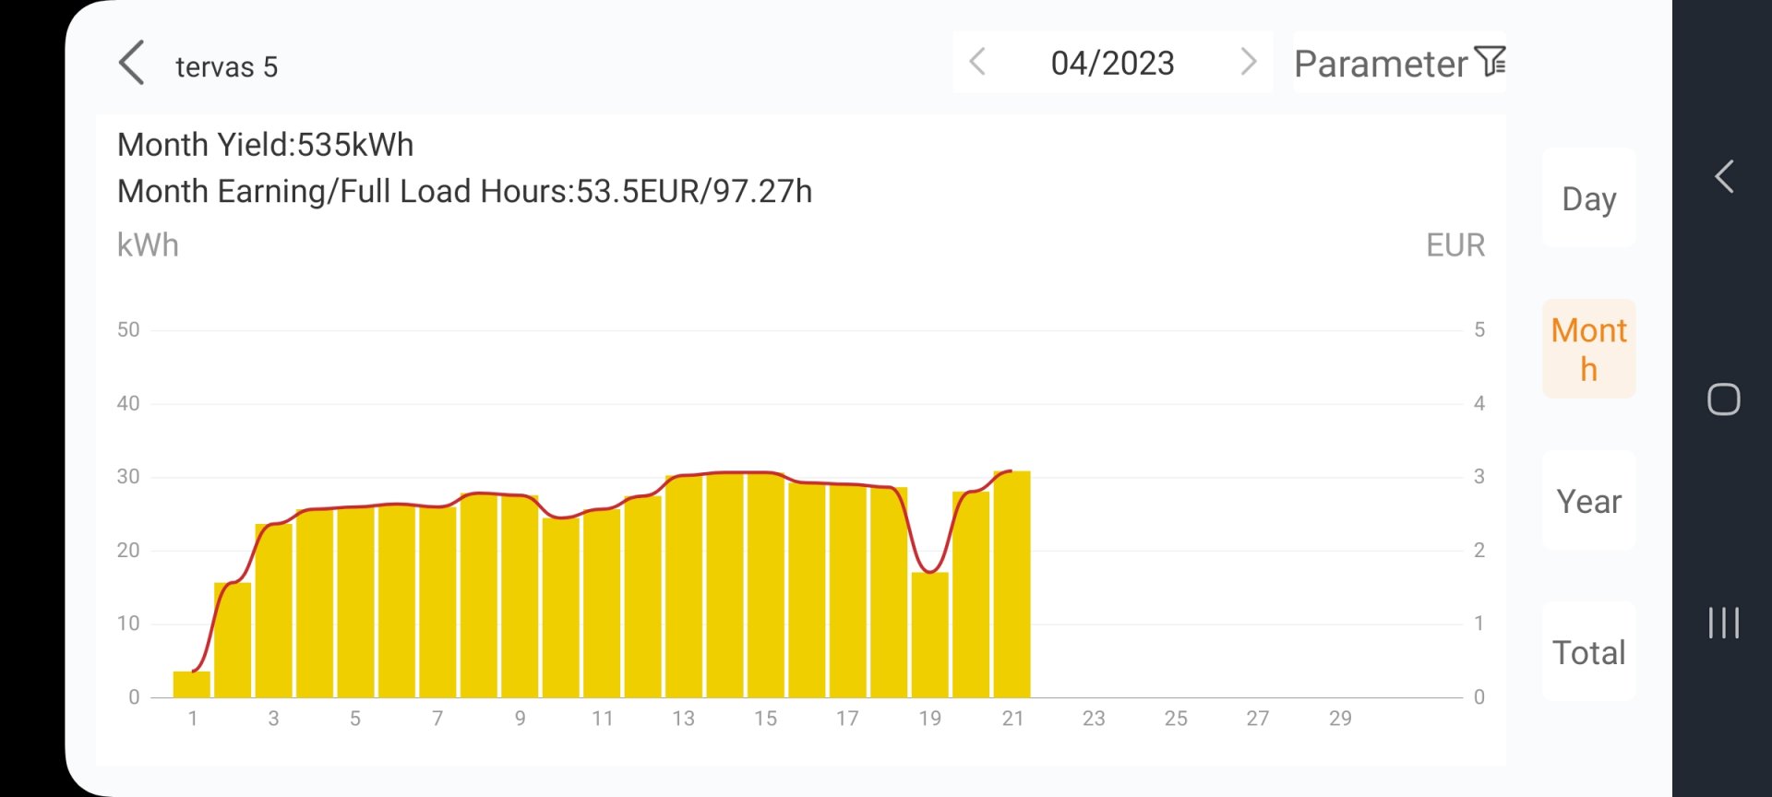The image size is (1772, 797).
Task: Open Parameter filter options
Action: [1381, 64]
